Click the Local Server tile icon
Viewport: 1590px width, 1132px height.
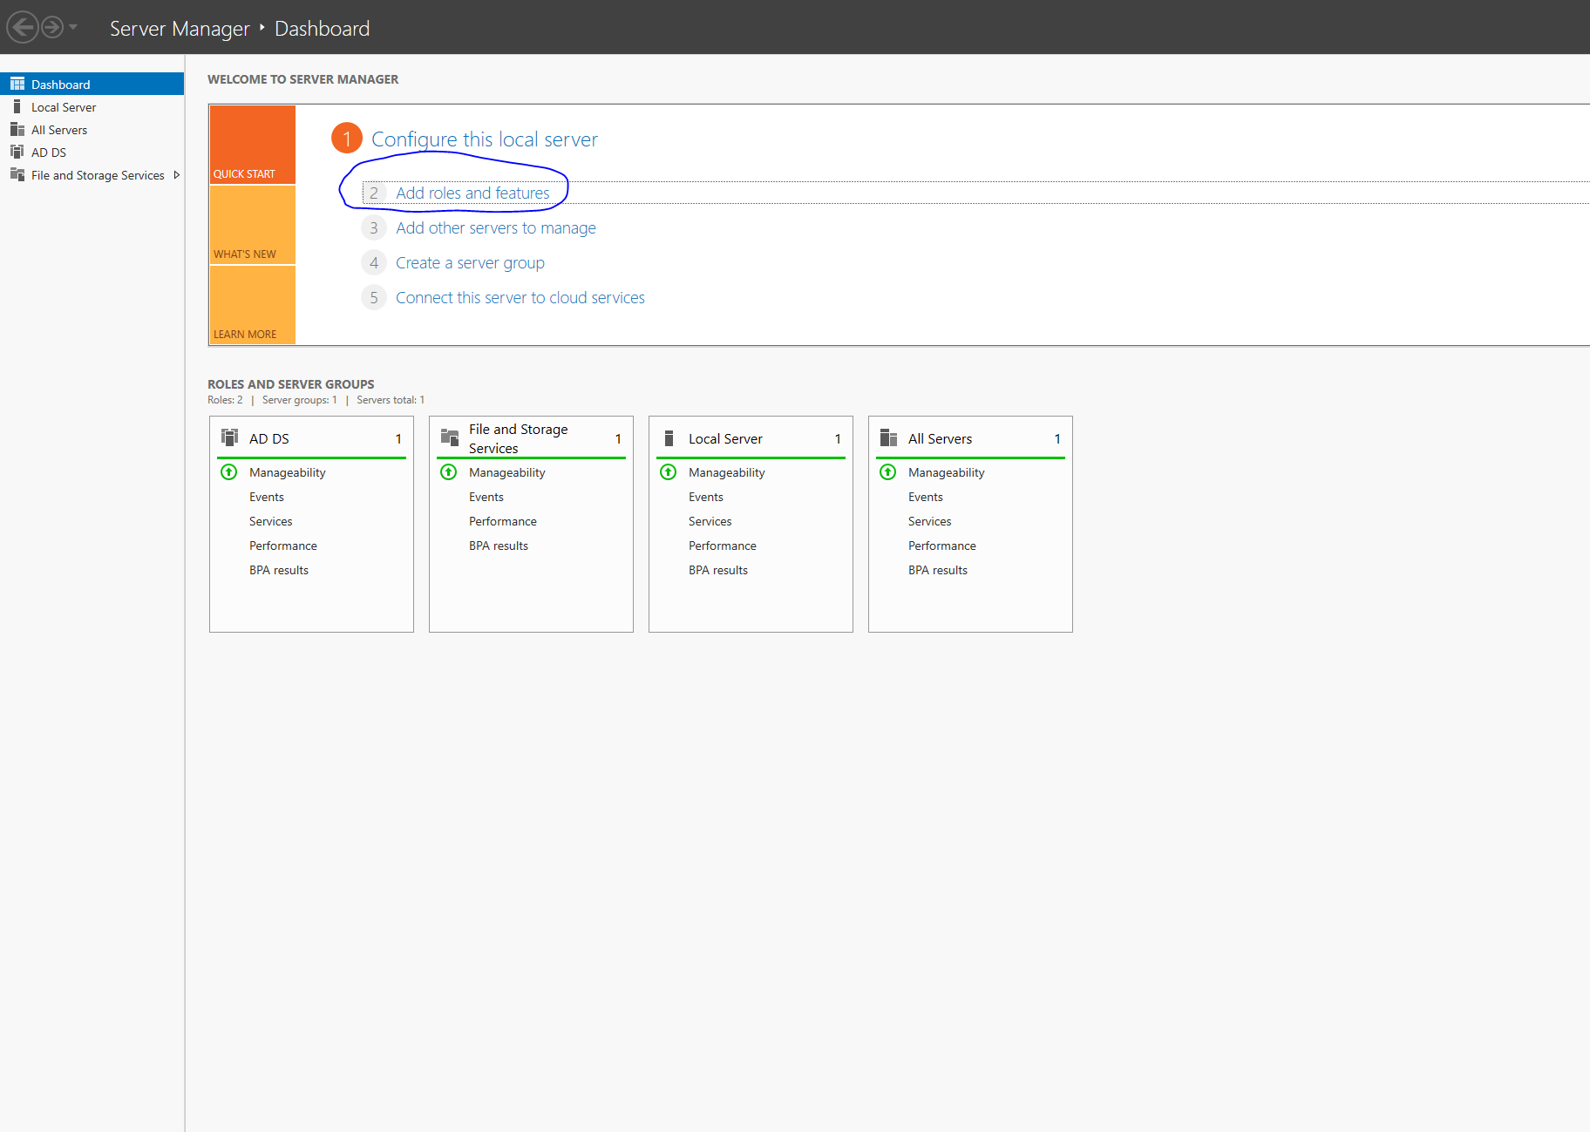(669, 437)
